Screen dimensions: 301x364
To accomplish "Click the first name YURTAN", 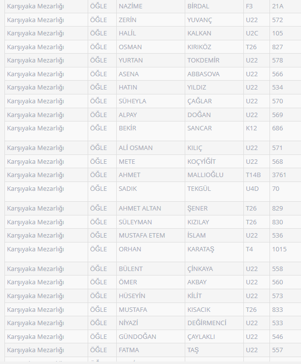I will tap(131, 61).
